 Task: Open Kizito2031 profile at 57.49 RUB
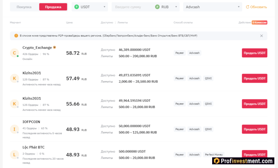(x=32, y=73)
